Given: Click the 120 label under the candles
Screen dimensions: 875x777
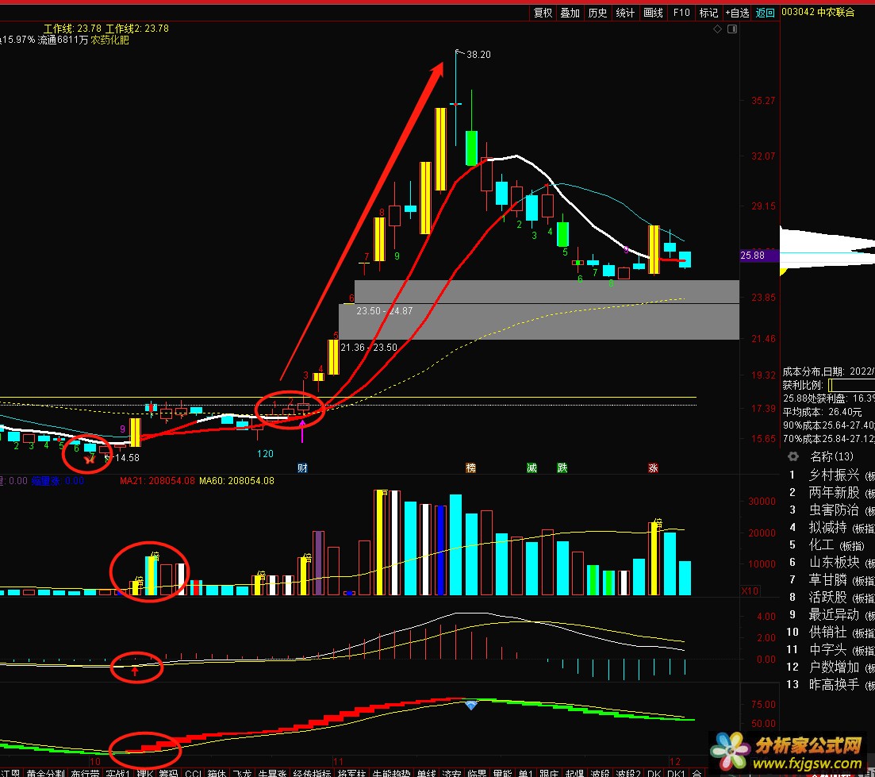Looking at the screenshot, I should 265,454.
